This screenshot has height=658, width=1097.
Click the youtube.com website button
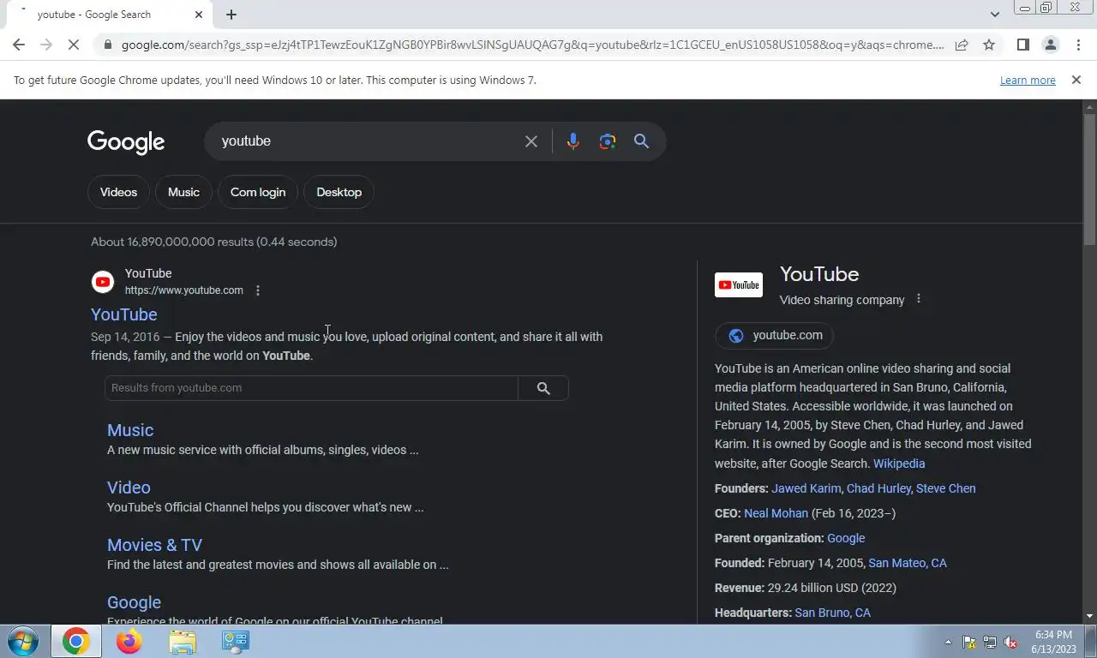click(x=774, y=335)
